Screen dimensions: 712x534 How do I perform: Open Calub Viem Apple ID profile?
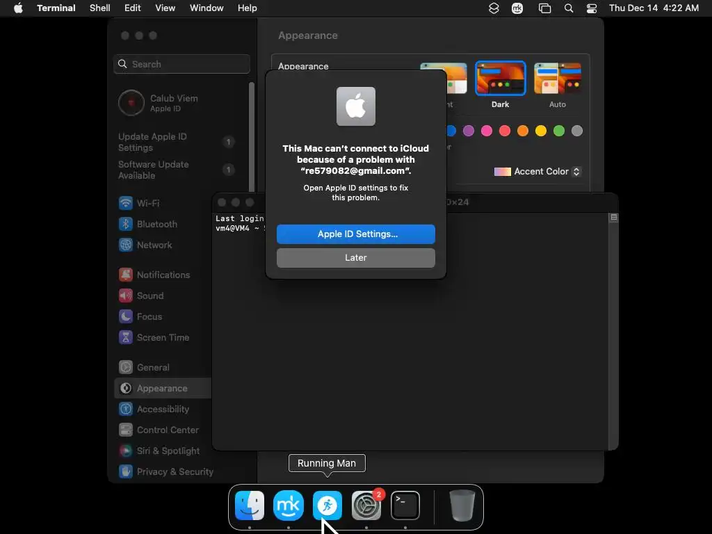pyautogui.click(x=180, y=103)
